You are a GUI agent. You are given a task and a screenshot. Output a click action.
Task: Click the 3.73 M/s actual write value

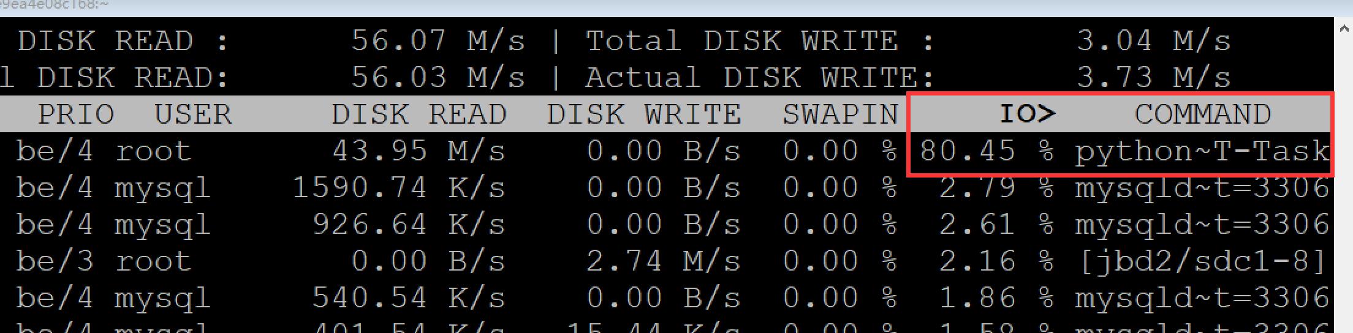(1154, 78)
